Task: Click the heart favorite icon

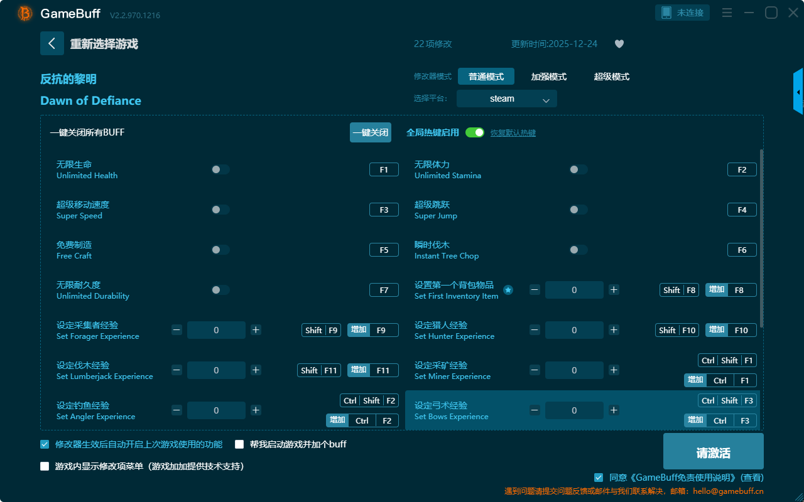Action: (619, 44)
